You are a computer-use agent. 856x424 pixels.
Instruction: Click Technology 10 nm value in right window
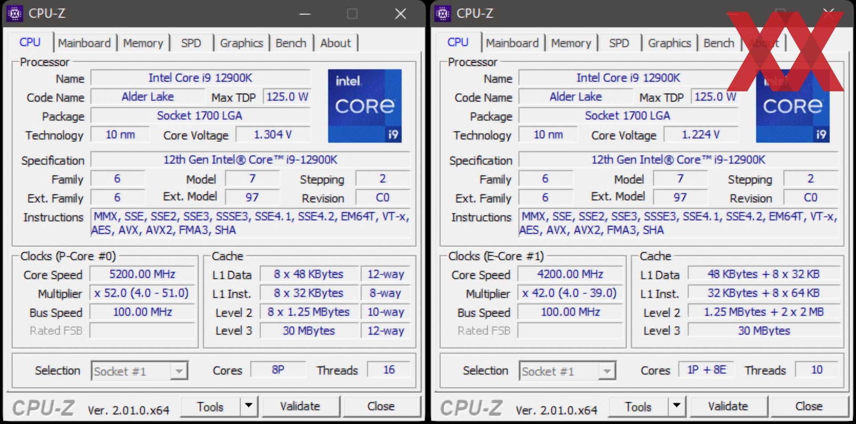(548, 135)
